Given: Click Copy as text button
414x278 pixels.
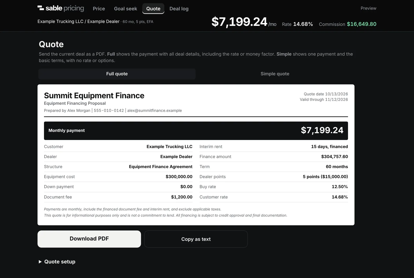Looking at the screenshot, I should [196, 239].
